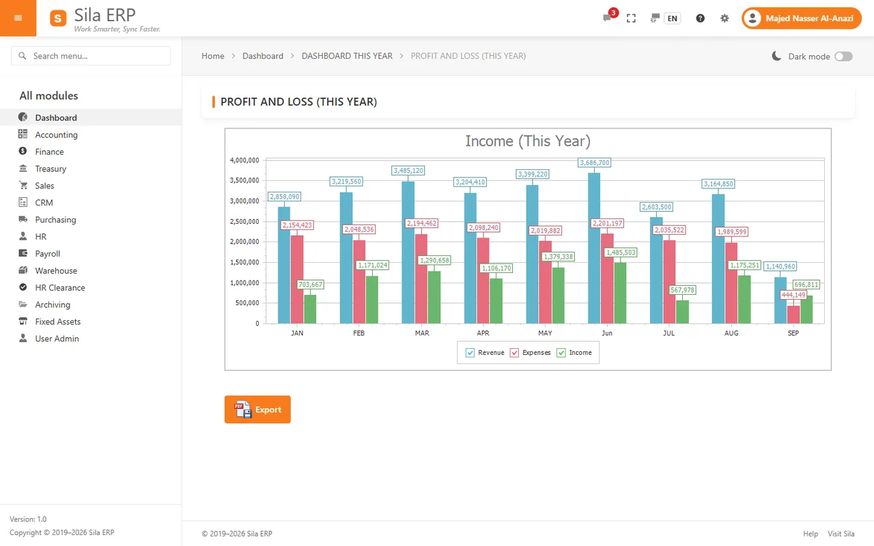Select Warehouse in the sidebar menu
This screenshot has width=874, height=546.
coord(91,271)
